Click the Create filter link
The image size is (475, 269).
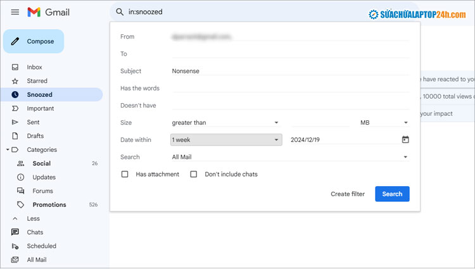pos(348,194)
